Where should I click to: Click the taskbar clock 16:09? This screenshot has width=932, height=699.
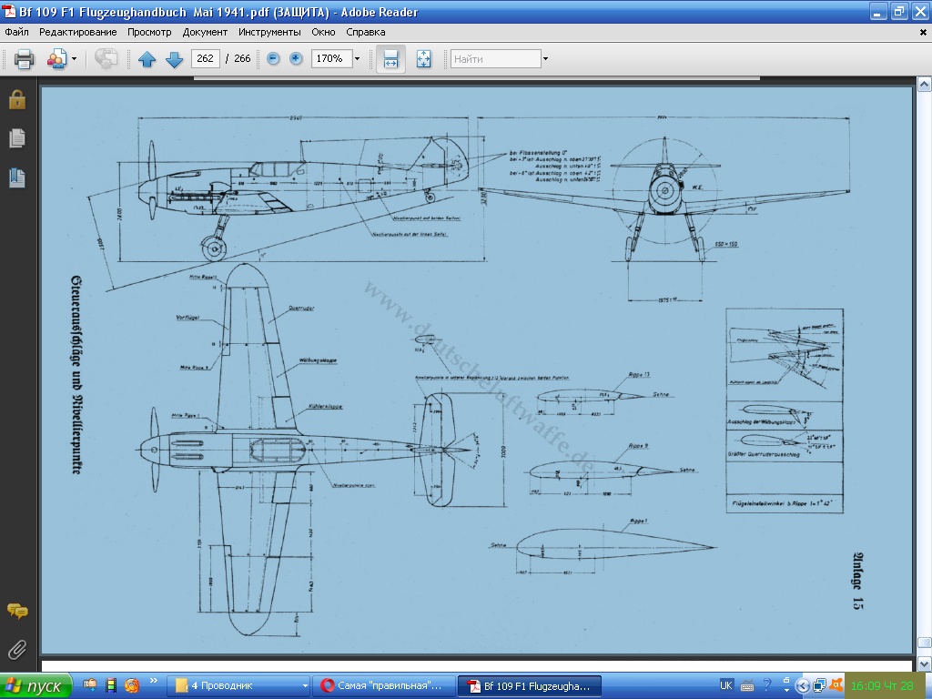tap(883, 686)
